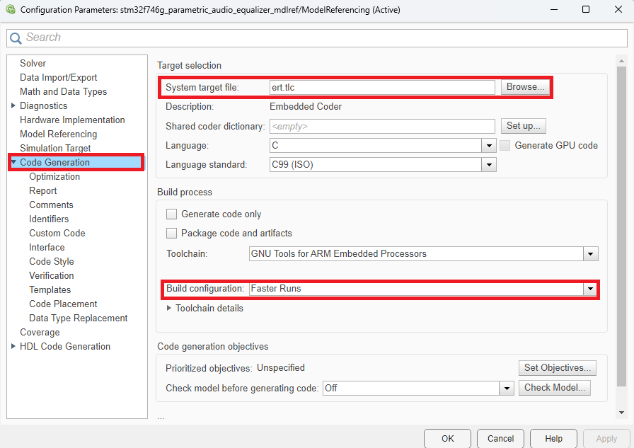Click the Set Objectives button
634x448 pixels.
557,367
